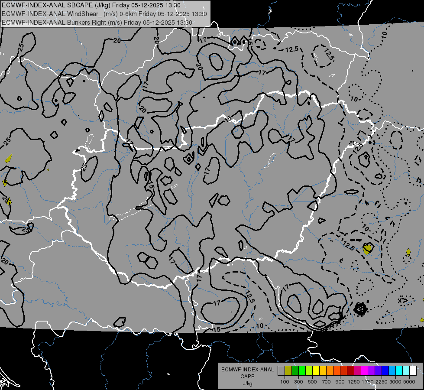Select the yellow-green legend swatch
The height and width of the screenshot is (390, 424).
309,370
